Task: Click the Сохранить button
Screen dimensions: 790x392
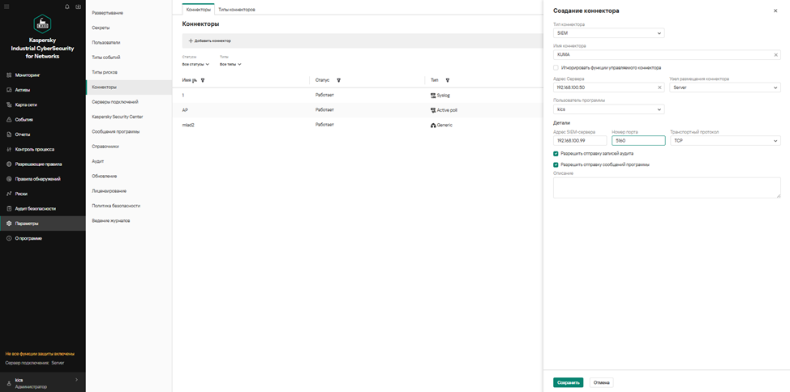Action: coord(568,382)
